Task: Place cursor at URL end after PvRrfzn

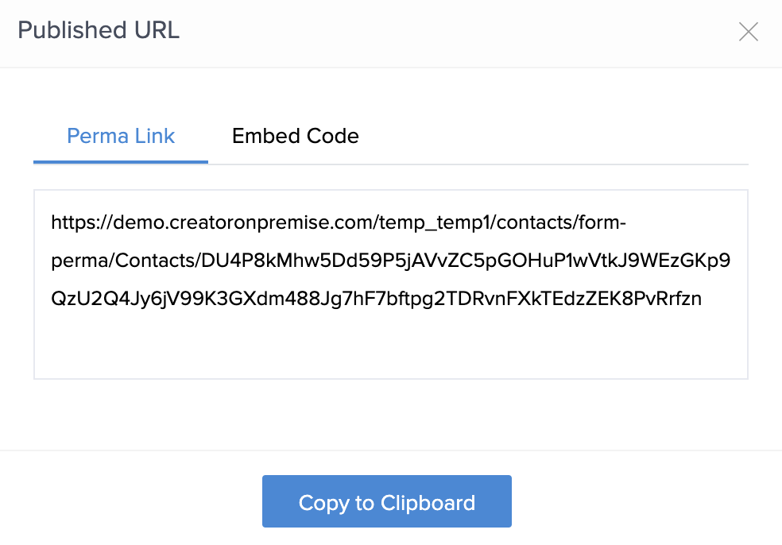Action: coord(703,300)
